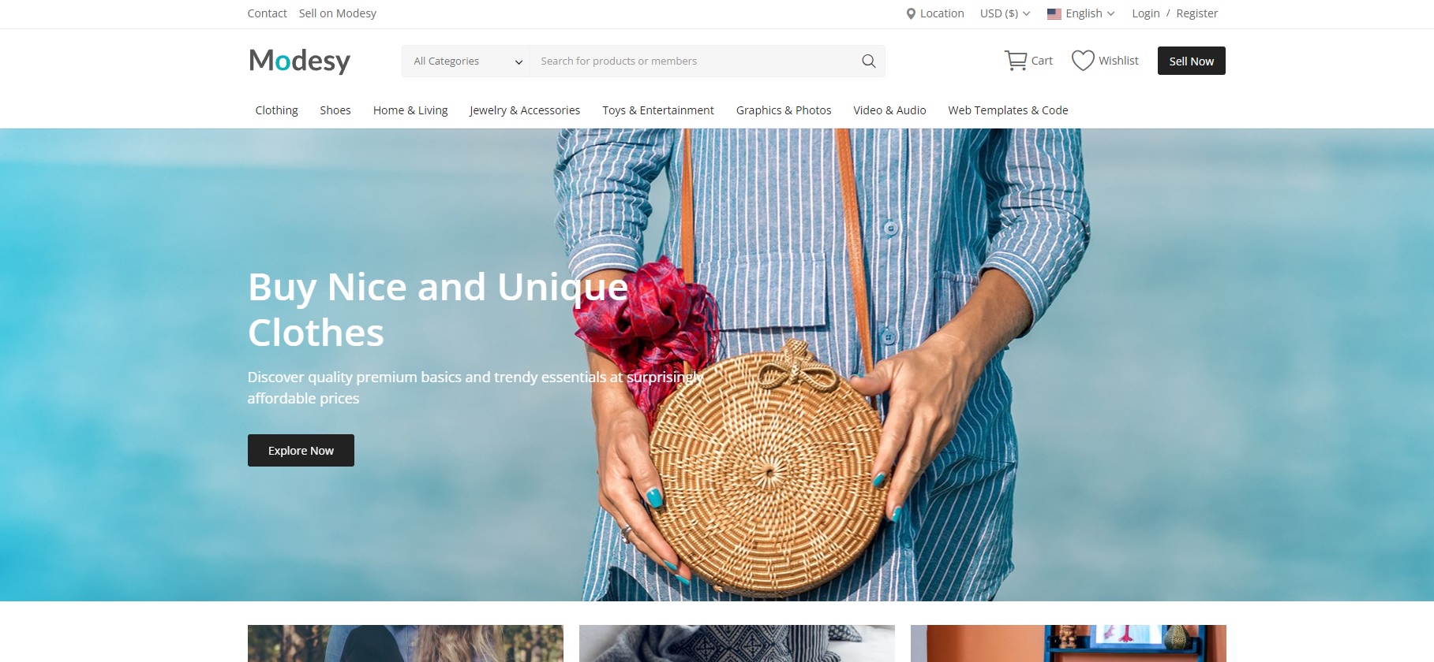Open the Register link
This screenshot has height=662, width=1434.
(x=1196, y=13)
